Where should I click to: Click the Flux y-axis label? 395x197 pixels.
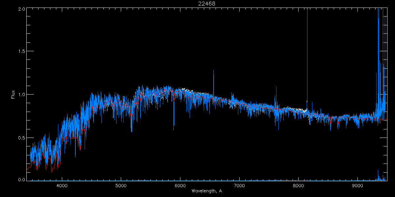click(13, 95)
